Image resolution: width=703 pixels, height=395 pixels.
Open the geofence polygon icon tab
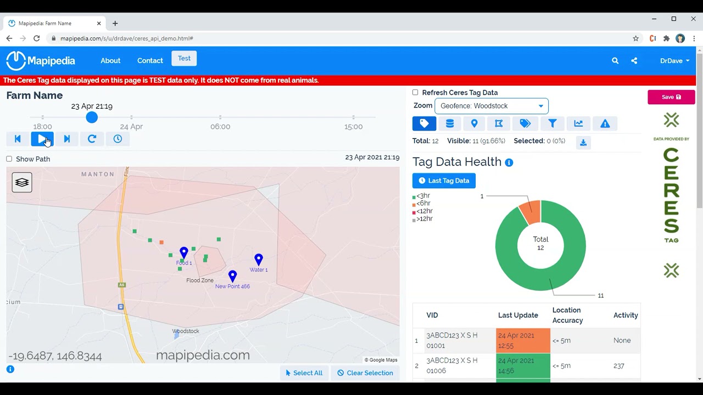(x=499, y=123)
